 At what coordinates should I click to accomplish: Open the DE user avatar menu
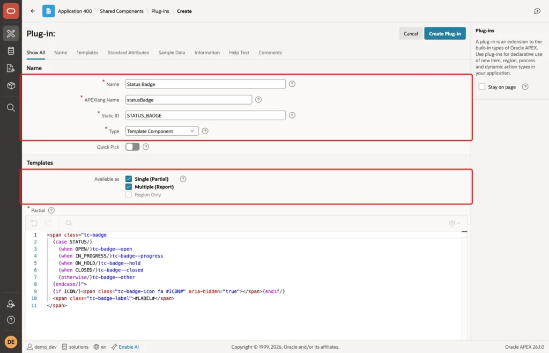coord(11,342)
